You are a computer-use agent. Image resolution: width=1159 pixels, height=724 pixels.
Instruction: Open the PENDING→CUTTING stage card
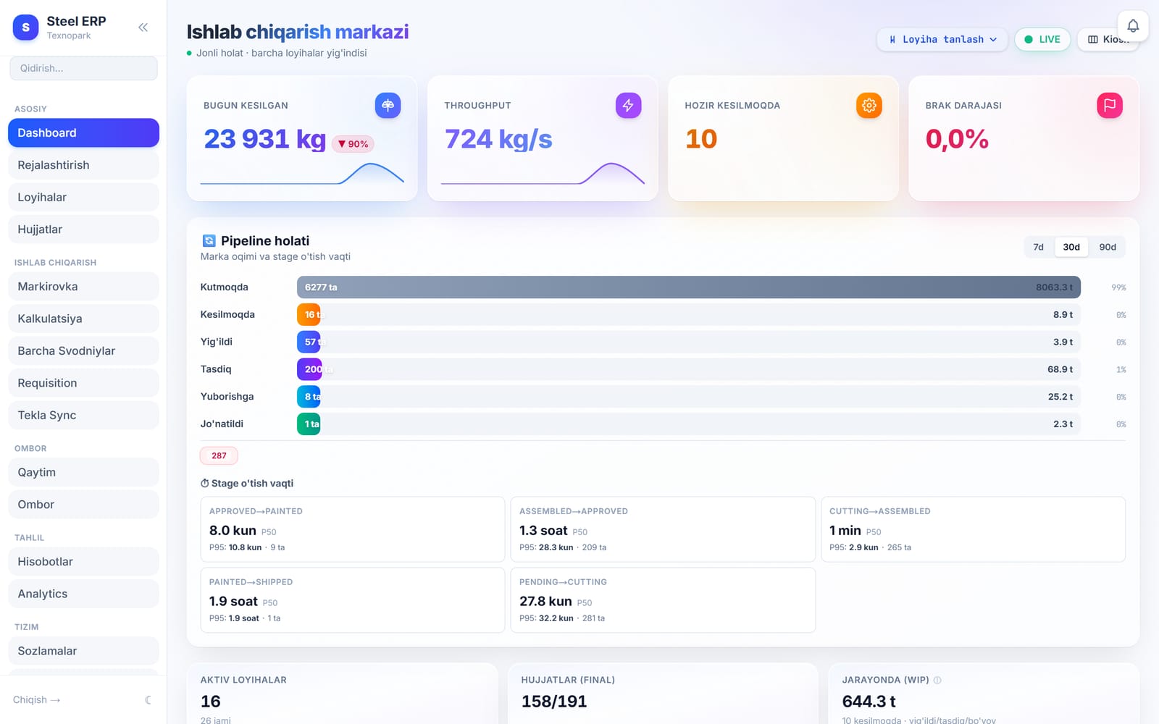(663, 600)
